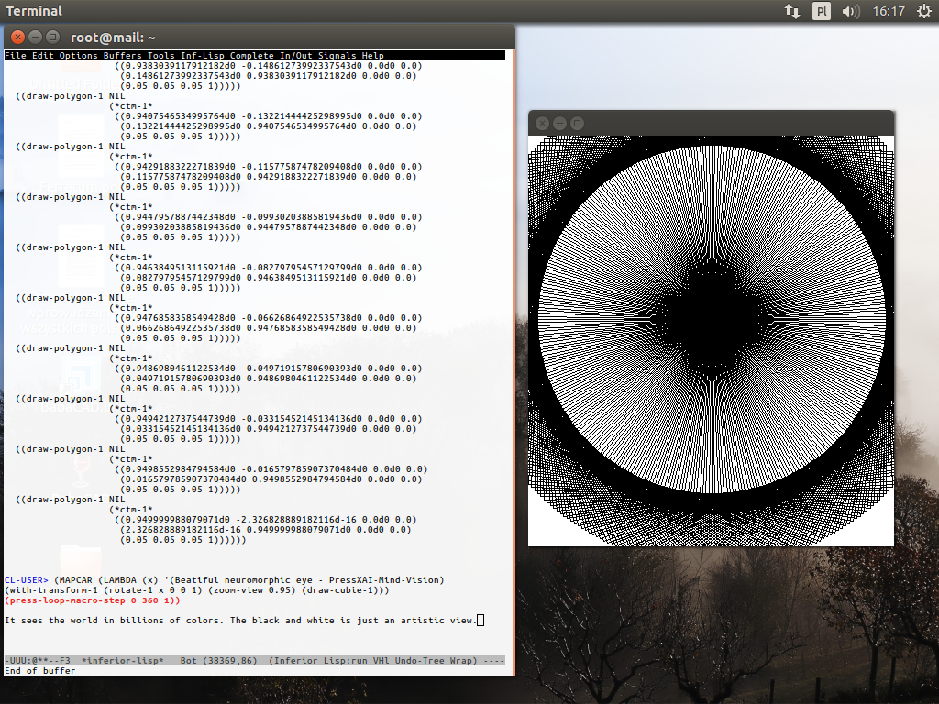Close the root@mail terminal window
Screen dimensions: 939x704
18,37
